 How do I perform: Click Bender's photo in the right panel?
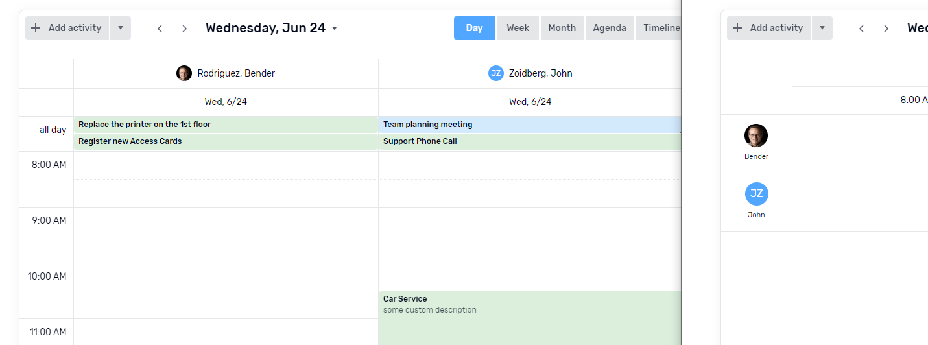(x=756, y=136)
